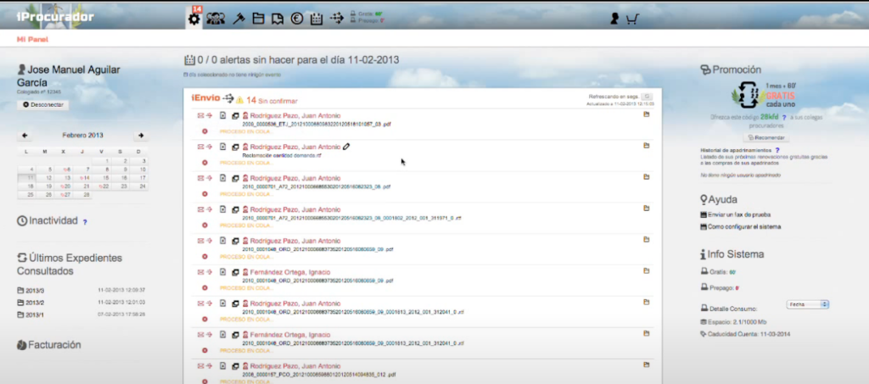Screen dimensions: 869x384
Task: Click pencil edit icon beside Reclamación cantidad demanda
Action: [x=347, y=147]
